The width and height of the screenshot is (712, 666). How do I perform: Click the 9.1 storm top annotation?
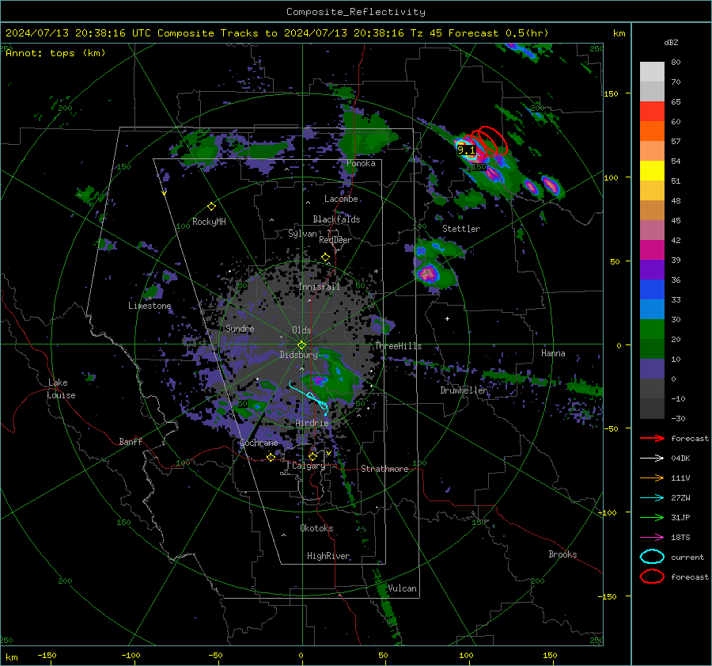tap(466, 150)
